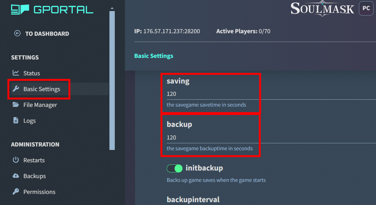This screenshot has width=376, height=205.
Task: Select the Basic Settings header tab
Action: point(154,56)
